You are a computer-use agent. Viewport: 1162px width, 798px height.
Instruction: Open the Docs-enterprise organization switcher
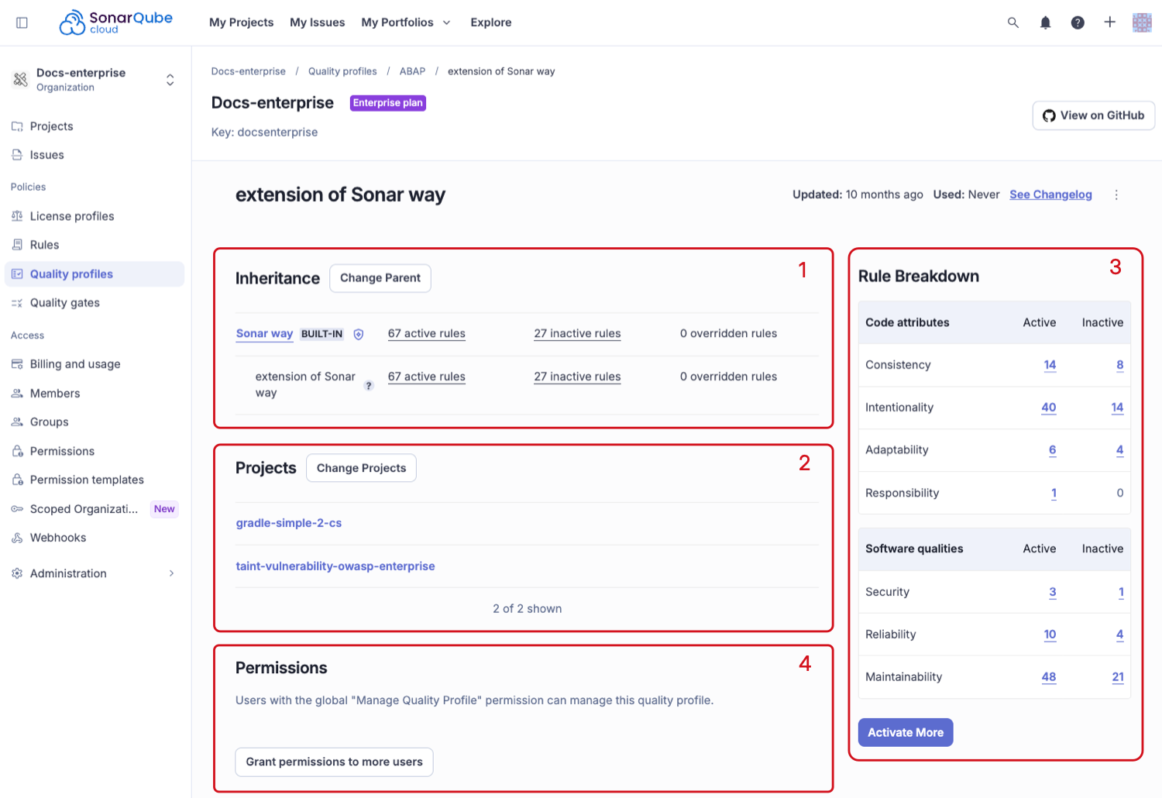tap(95, 80)
